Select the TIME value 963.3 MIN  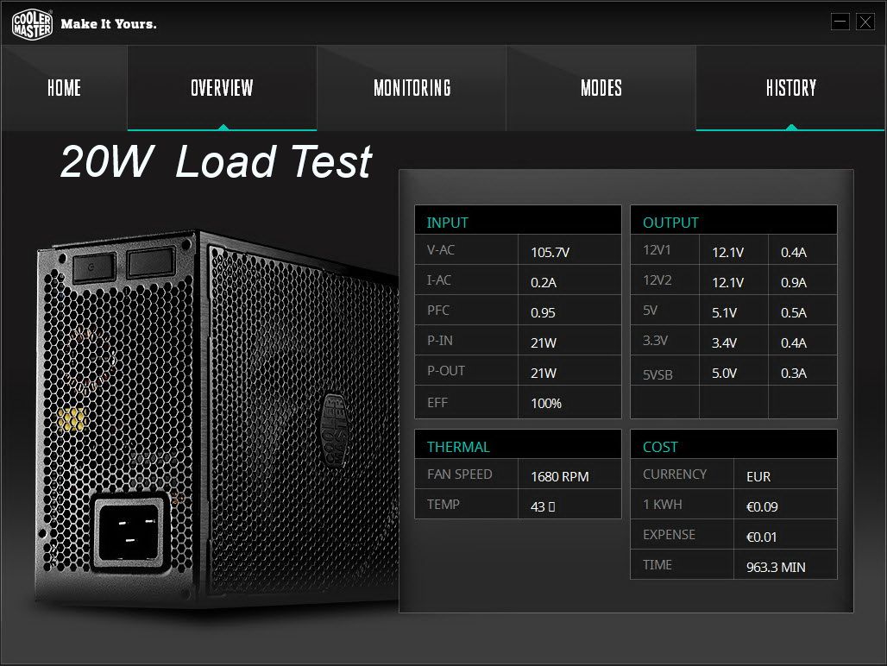coord(776,567)
